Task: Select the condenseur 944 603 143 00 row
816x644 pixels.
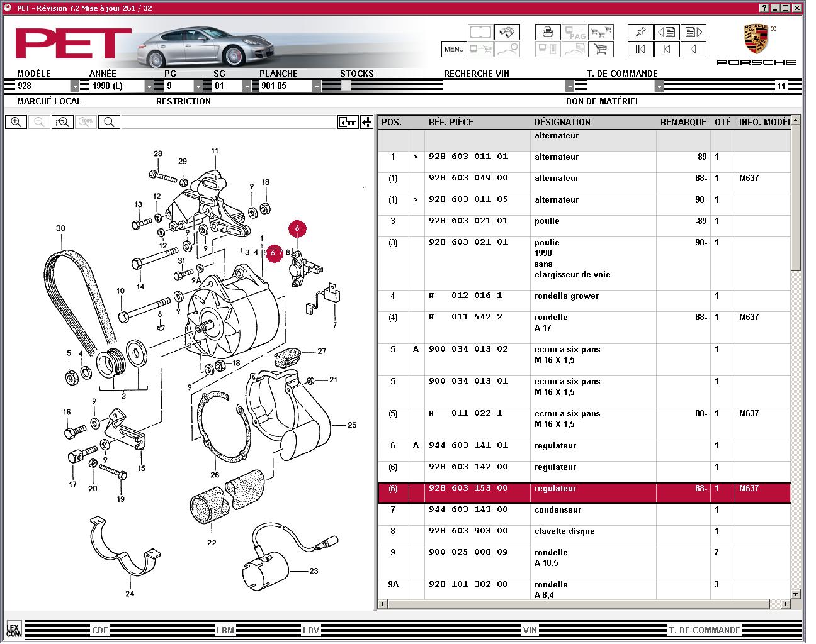Action: tap(584, 515)
